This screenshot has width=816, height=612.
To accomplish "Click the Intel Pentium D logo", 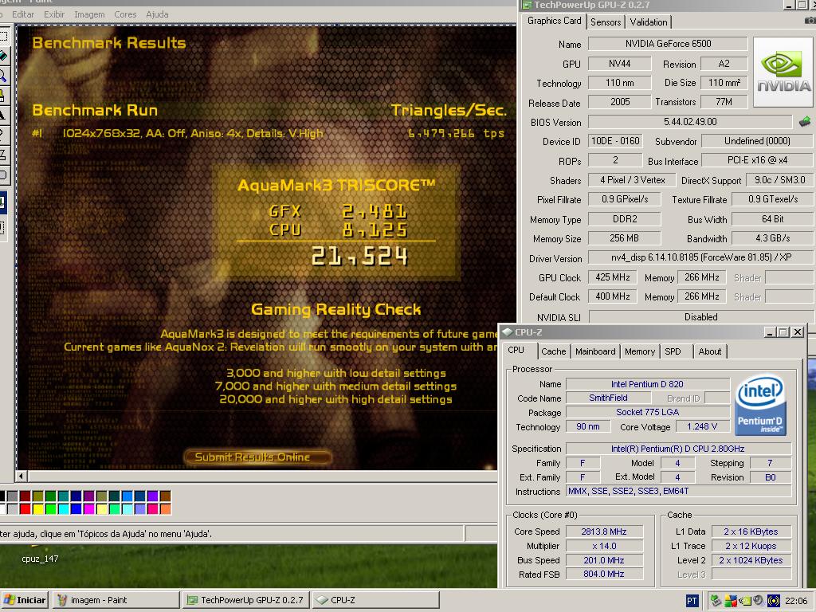I will [760, 406].
